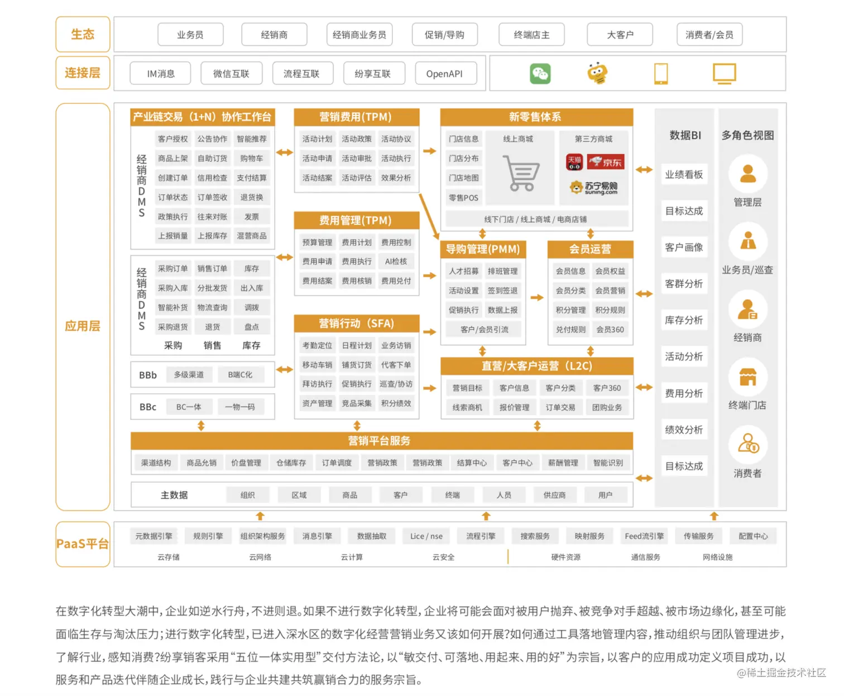Select the 购物车 cell

click(x=252, y=158)
